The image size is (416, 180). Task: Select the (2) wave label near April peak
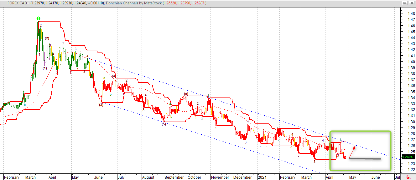pos(47,38)
